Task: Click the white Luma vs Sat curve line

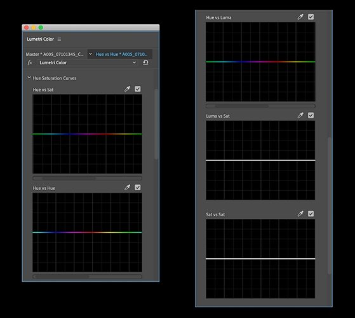Action: point(260,160)
